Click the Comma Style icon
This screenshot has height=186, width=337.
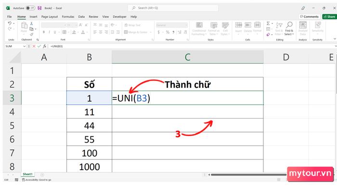(x=173, y=32)
